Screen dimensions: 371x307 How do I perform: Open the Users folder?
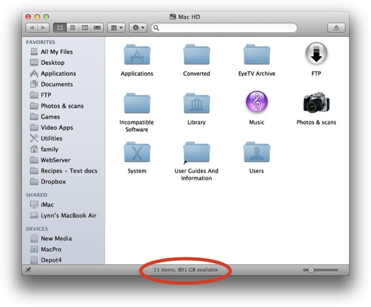(257, 152)
